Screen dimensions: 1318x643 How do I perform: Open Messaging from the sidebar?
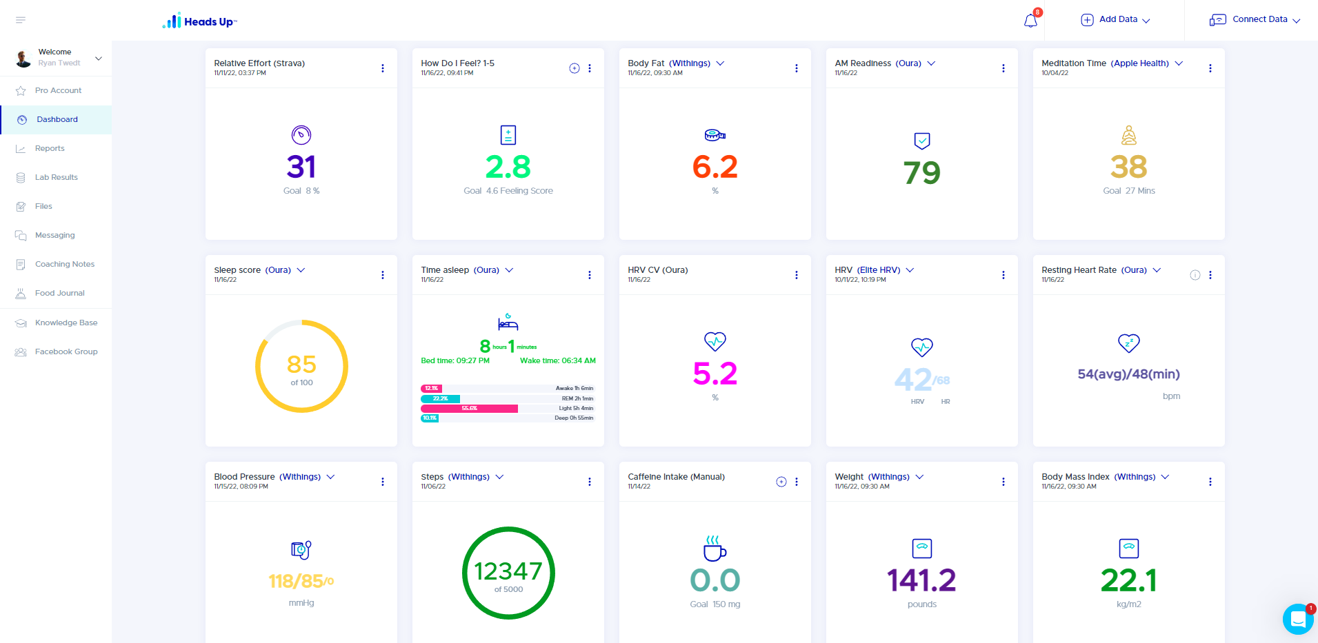56,235
